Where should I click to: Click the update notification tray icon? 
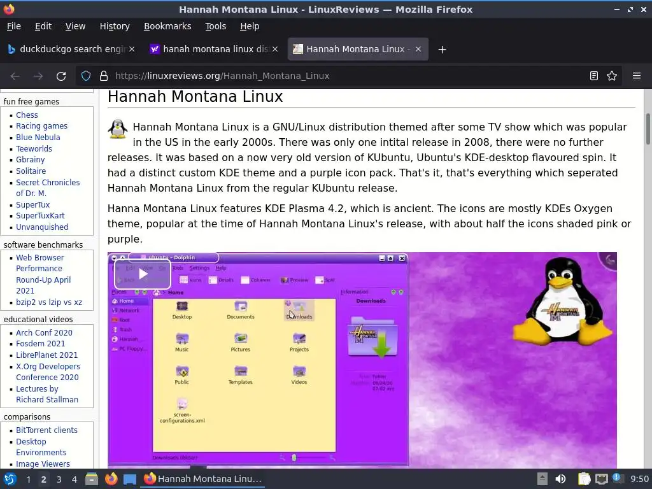click(x=618, y=478)
